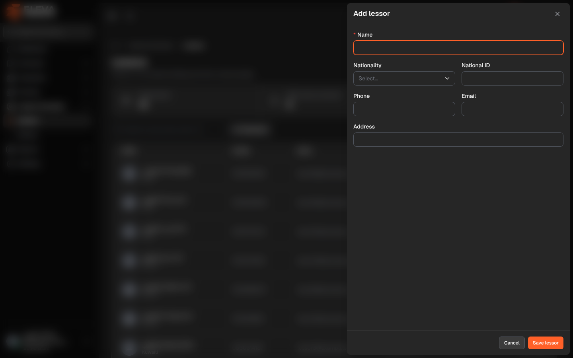Focus the Name input field
Viewport: 573px width, 358px height.
[x=458, y=48]
